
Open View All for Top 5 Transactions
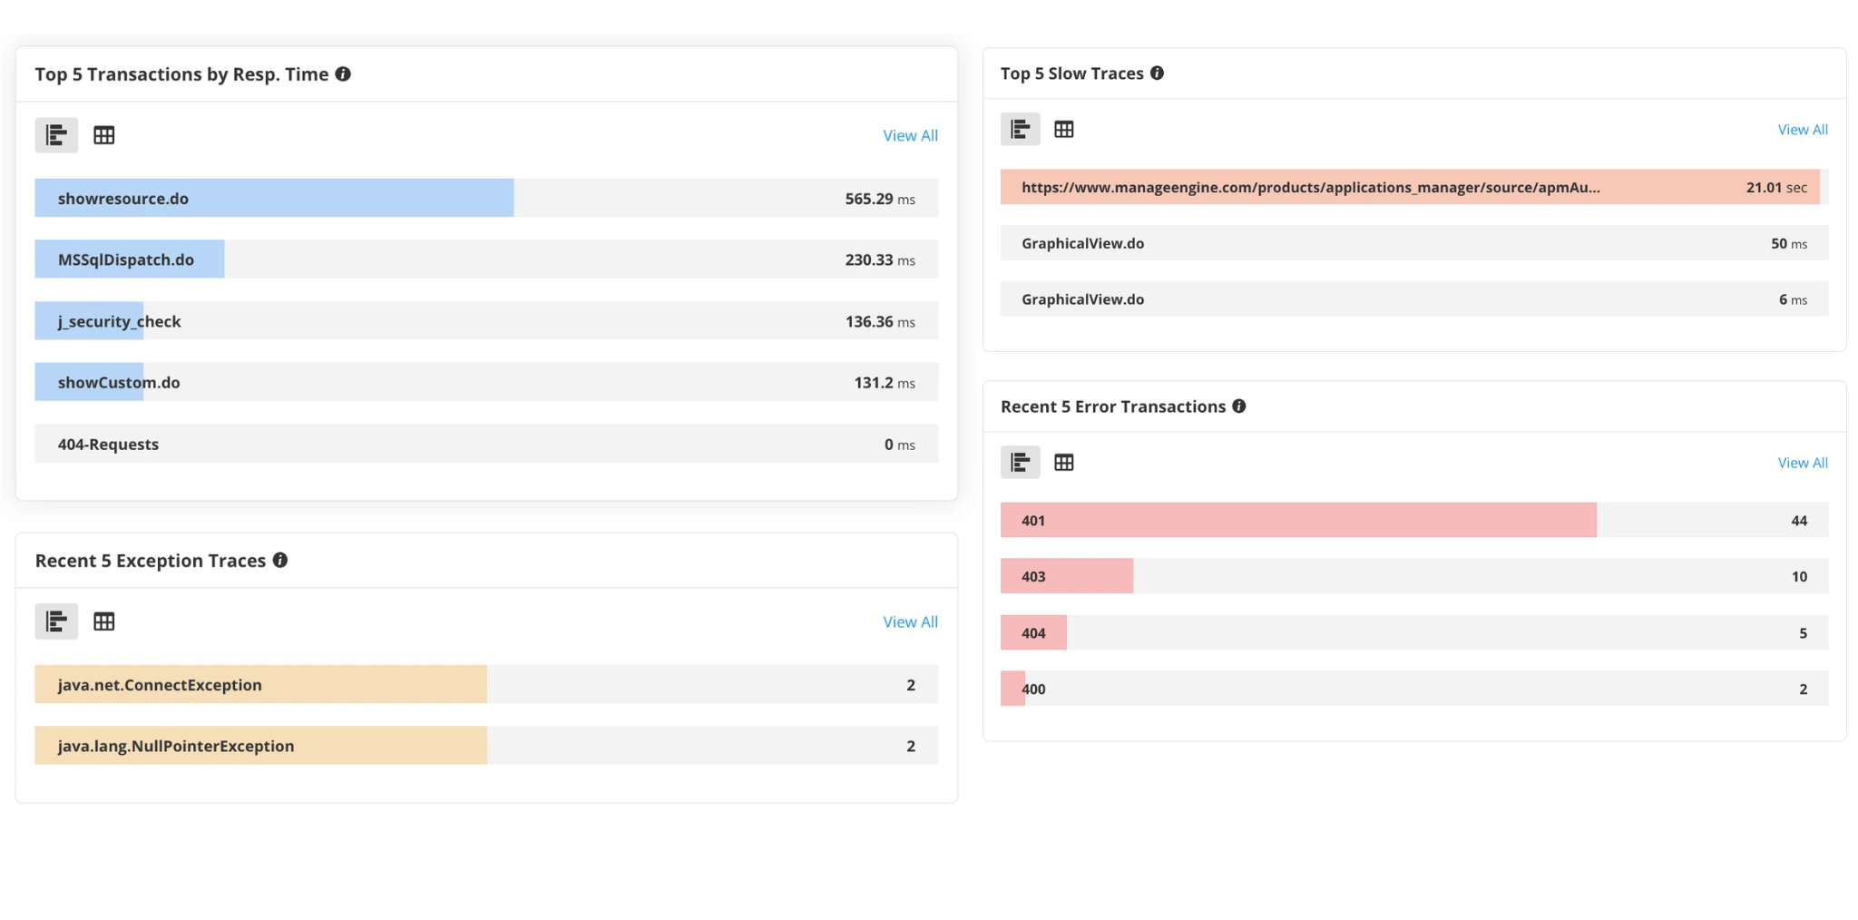(x=910, y=135)
